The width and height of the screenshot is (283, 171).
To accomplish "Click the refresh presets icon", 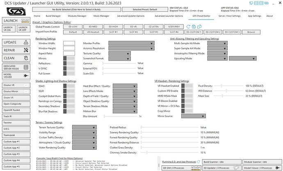I will pos(188,27).
